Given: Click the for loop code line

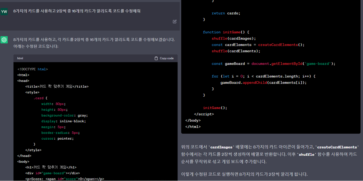Looking at the screenshot, I should [263, 76].
